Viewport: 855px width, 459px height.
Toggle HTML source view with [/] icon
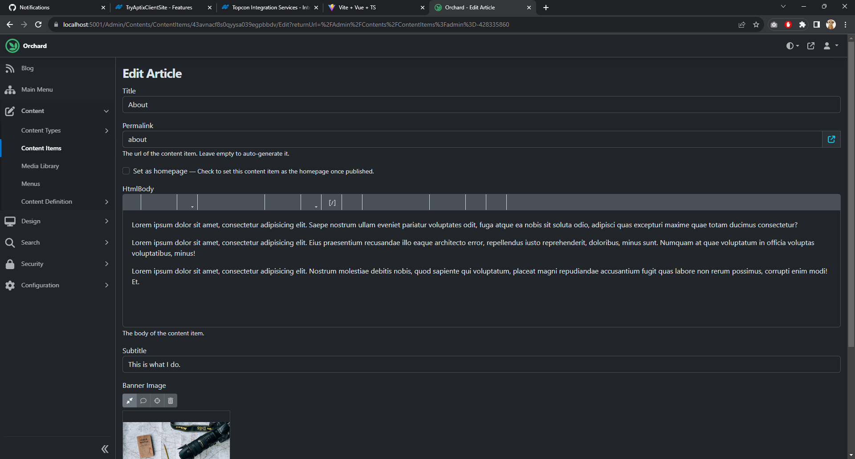click(x=331, y=202)
